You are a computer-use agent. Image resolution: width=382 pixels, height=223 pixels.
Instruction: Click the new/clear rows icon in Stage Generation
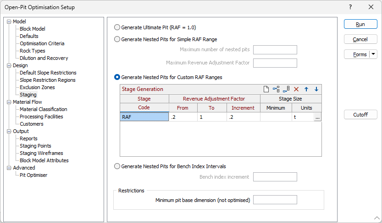[x=266, y=89]
